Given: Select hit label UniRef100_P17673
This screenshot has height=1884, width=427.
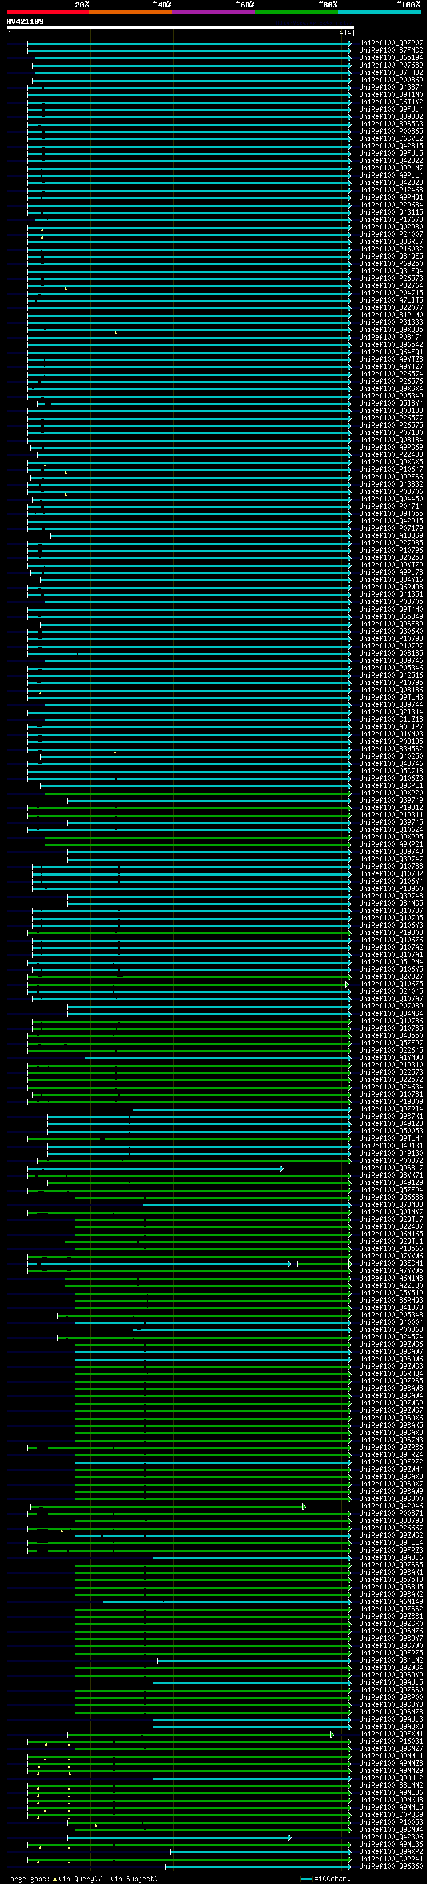Looking at the screenshot, I should 390,219.
